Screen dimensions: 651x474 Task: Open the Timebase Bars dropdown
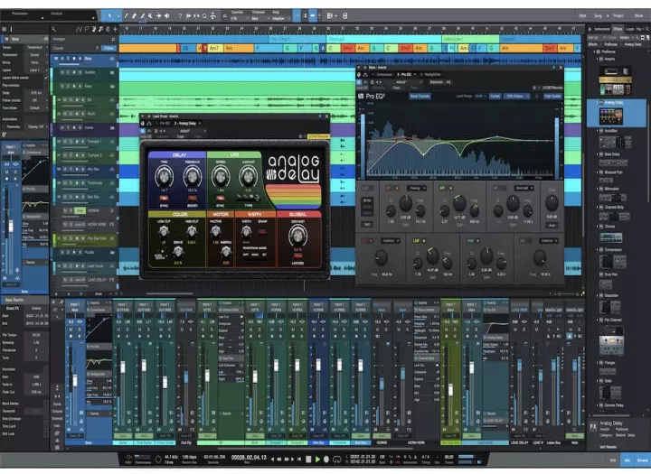pyautogui.click(x=259, y=19)
